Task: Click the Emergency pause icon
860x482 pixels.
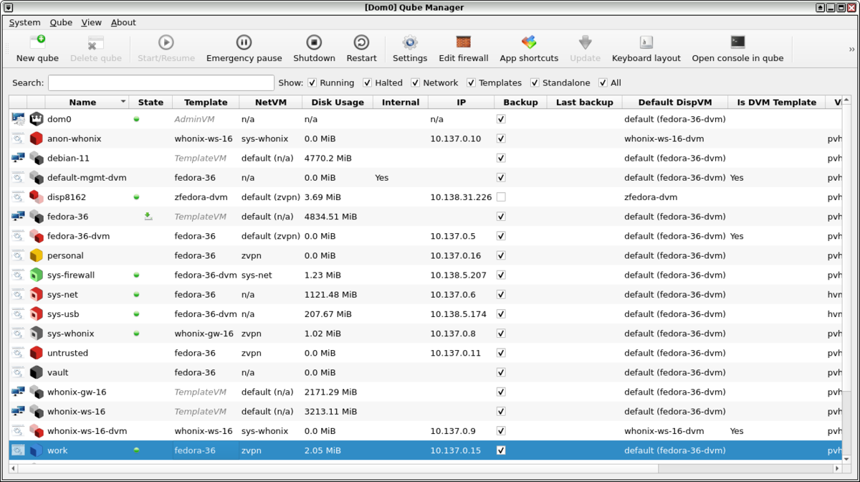Action: pyautogui.click(x=244, y=42)
